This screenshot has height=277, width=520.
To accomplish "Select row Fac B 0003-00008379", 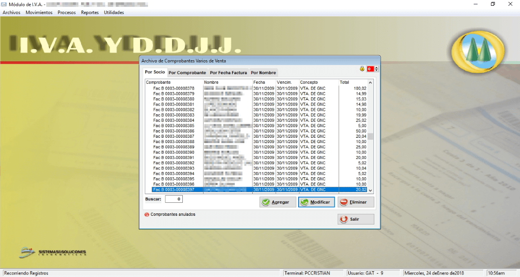I will pos(260,94).
